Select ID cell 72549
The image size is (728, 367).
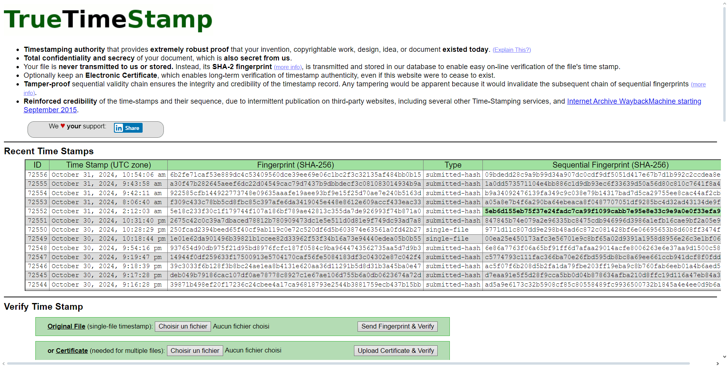[x=37, y=239]
